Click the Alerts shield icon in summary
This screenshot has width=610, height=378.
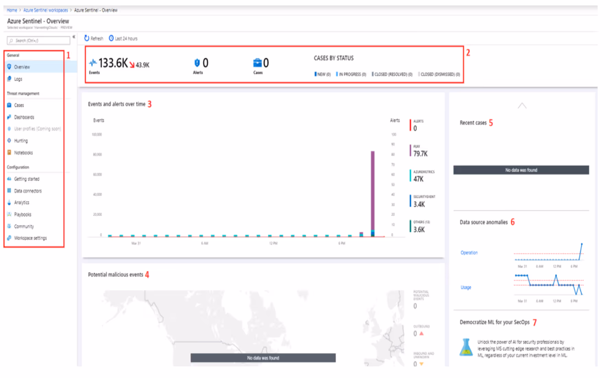(197, 63)
